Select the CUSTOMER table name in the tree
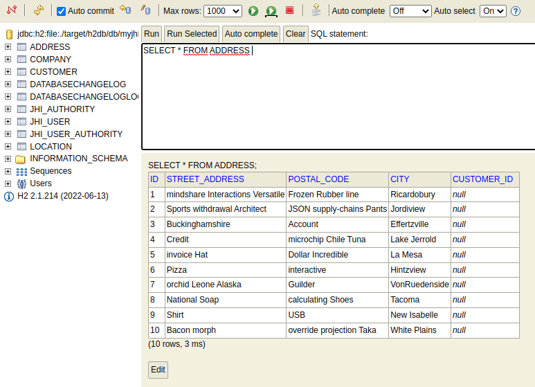This screenshot has height=387, width=535. point(53,72)
